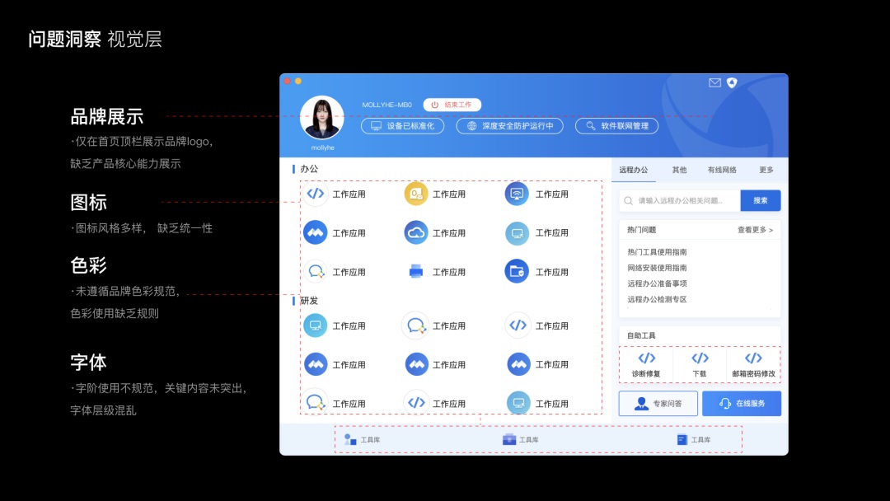The image size is (890, 501).
Task: Click the mollyhe profile avatar
Action: coord(322,118)
